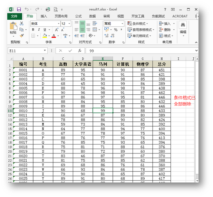213x197 pixels.
Task: Click the confirm checkmark in formula bar
Action: 70,51
